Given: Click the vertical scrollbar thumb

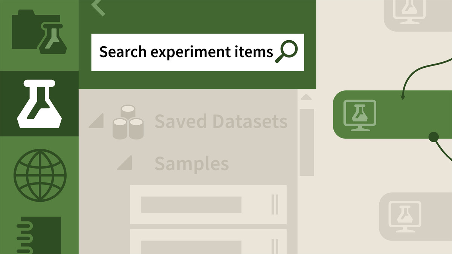Looking at the screenshot, I should point(307,142).
